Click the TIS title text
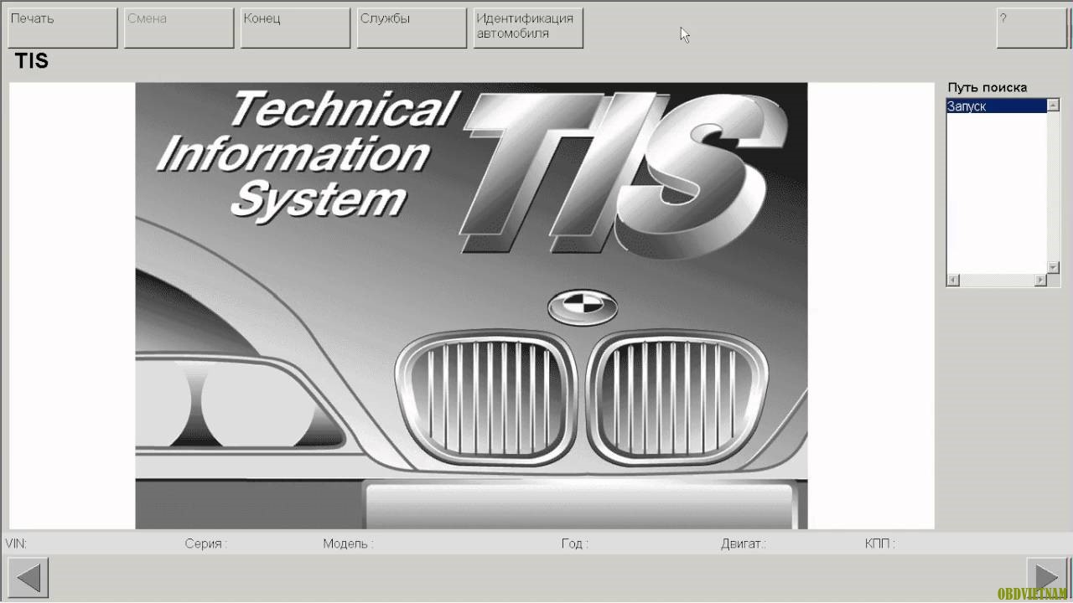This screenshot has width=1073, height=603. click(x=32, y=61)
